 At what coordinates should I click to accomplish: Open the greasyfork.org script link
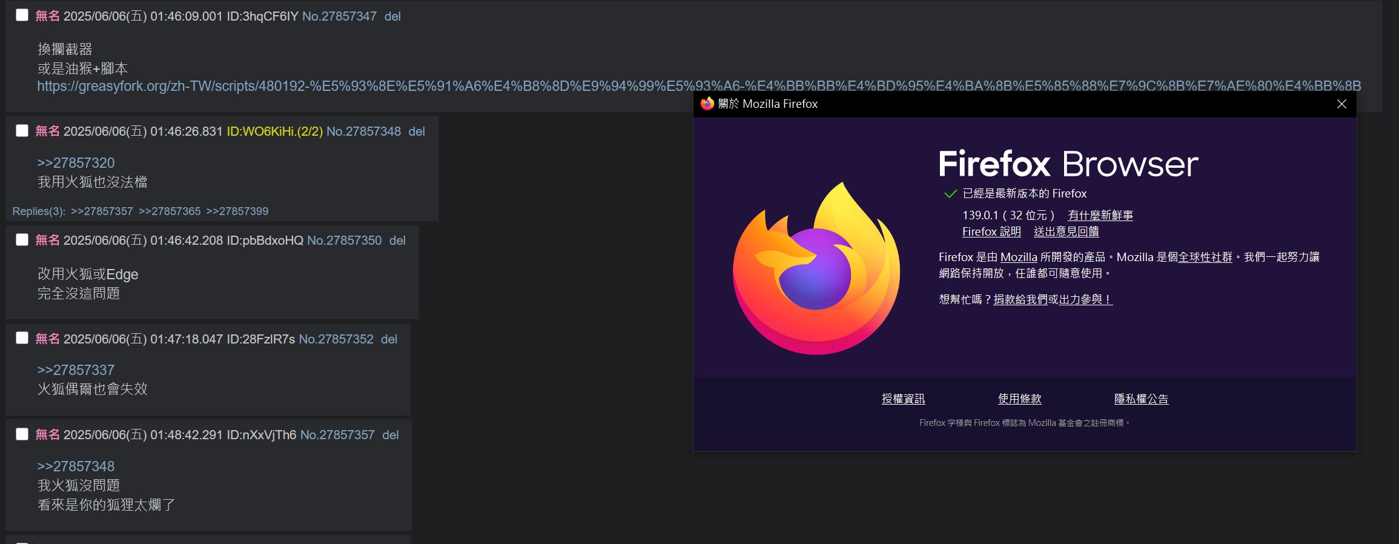pyautogui.click(x=699, y=86)
